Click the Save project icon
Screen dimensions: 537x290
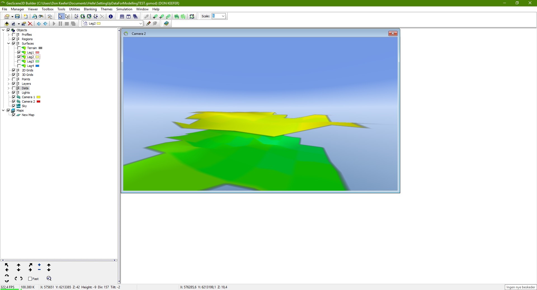pos(17,16)
